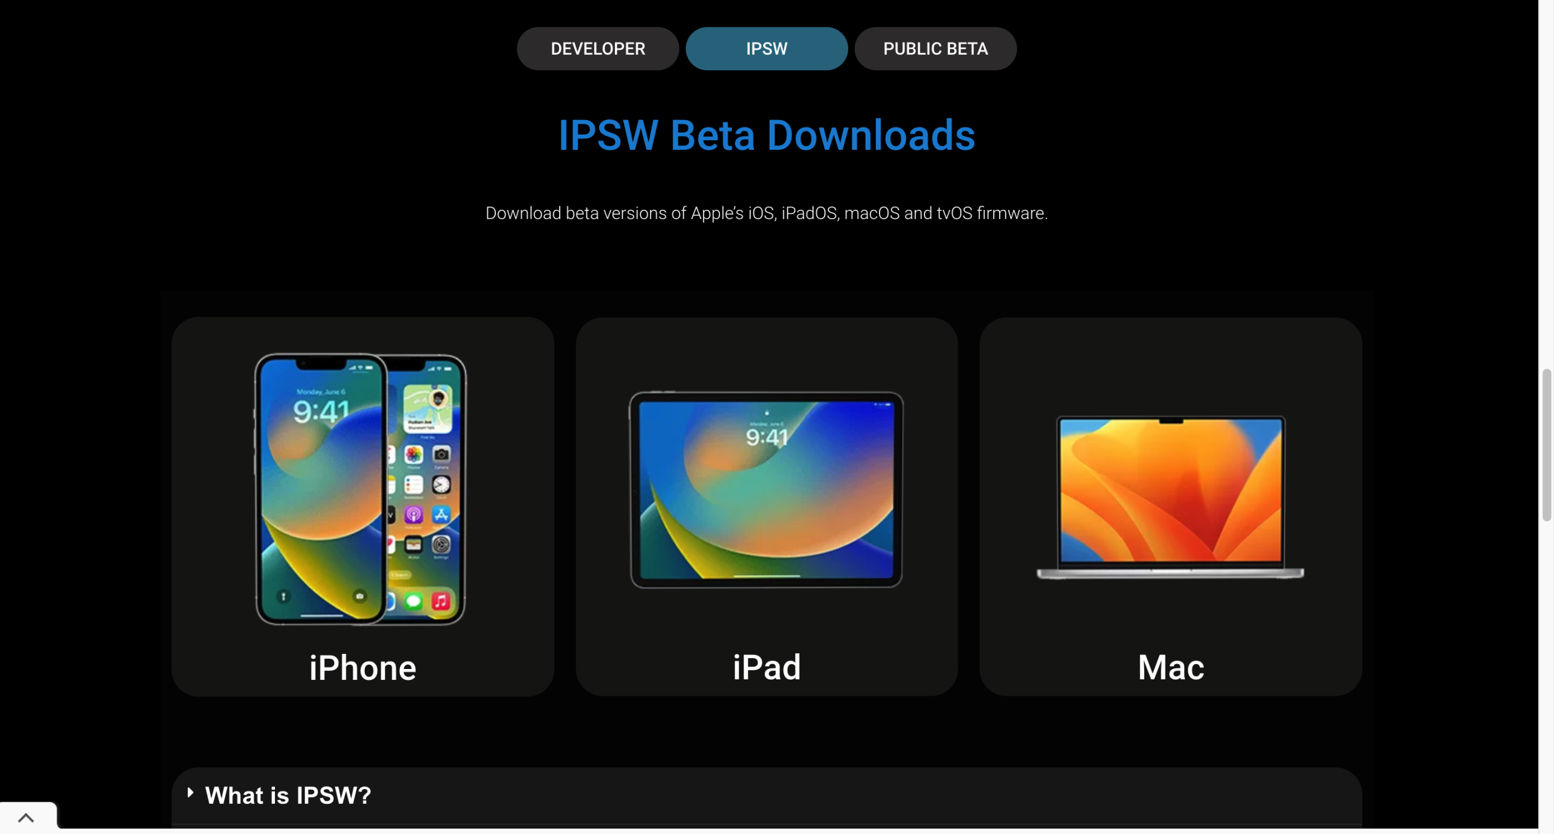Switch to the DEVELOPER tab

click(x=597, y=49)
